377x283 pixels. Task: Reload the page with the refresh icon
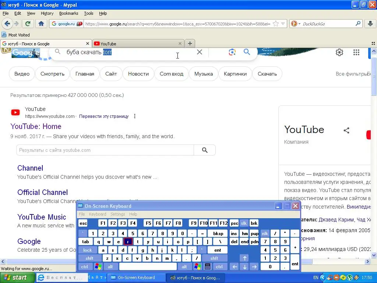[28, 24]
